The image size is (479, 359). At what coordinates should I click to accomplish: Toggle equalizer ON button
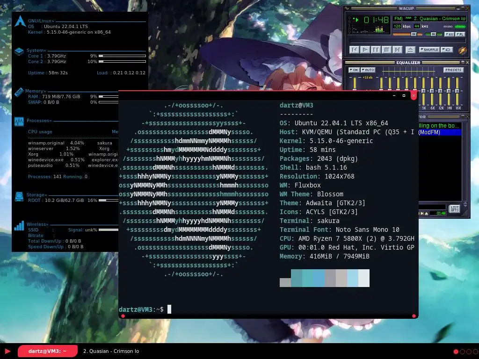pos(354,70)
